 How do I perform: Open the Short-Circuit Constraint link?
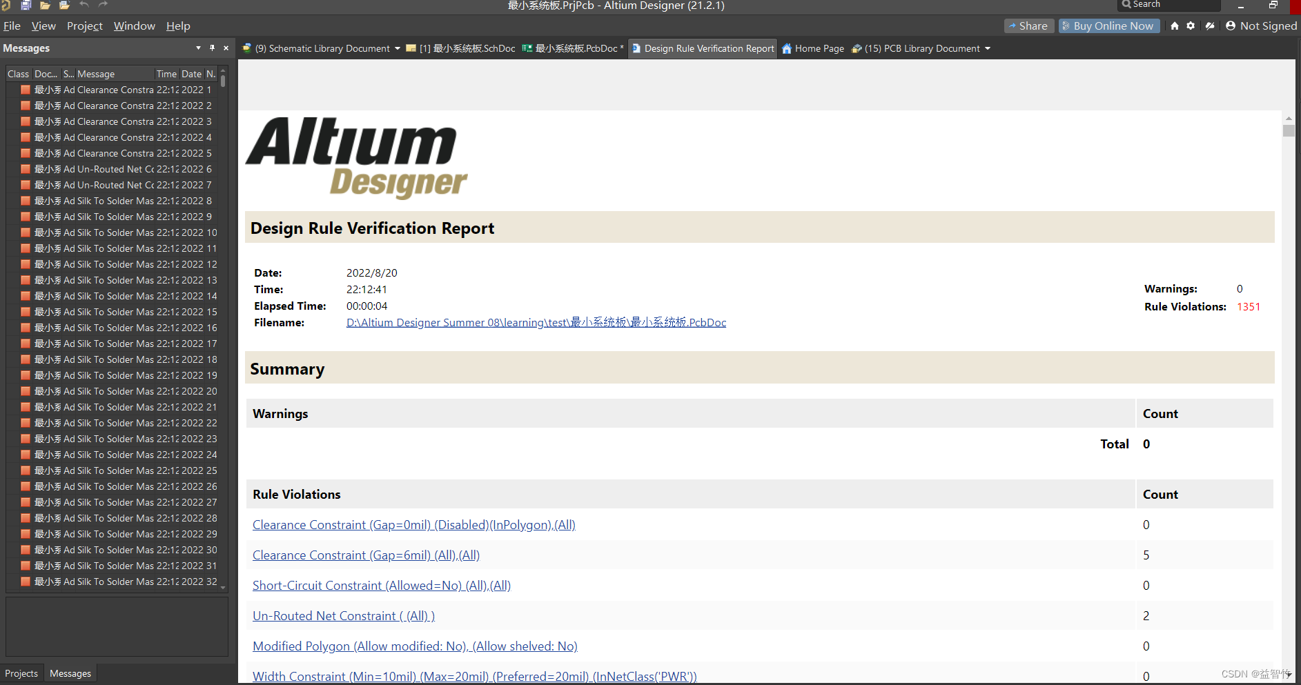click(382, 586)
